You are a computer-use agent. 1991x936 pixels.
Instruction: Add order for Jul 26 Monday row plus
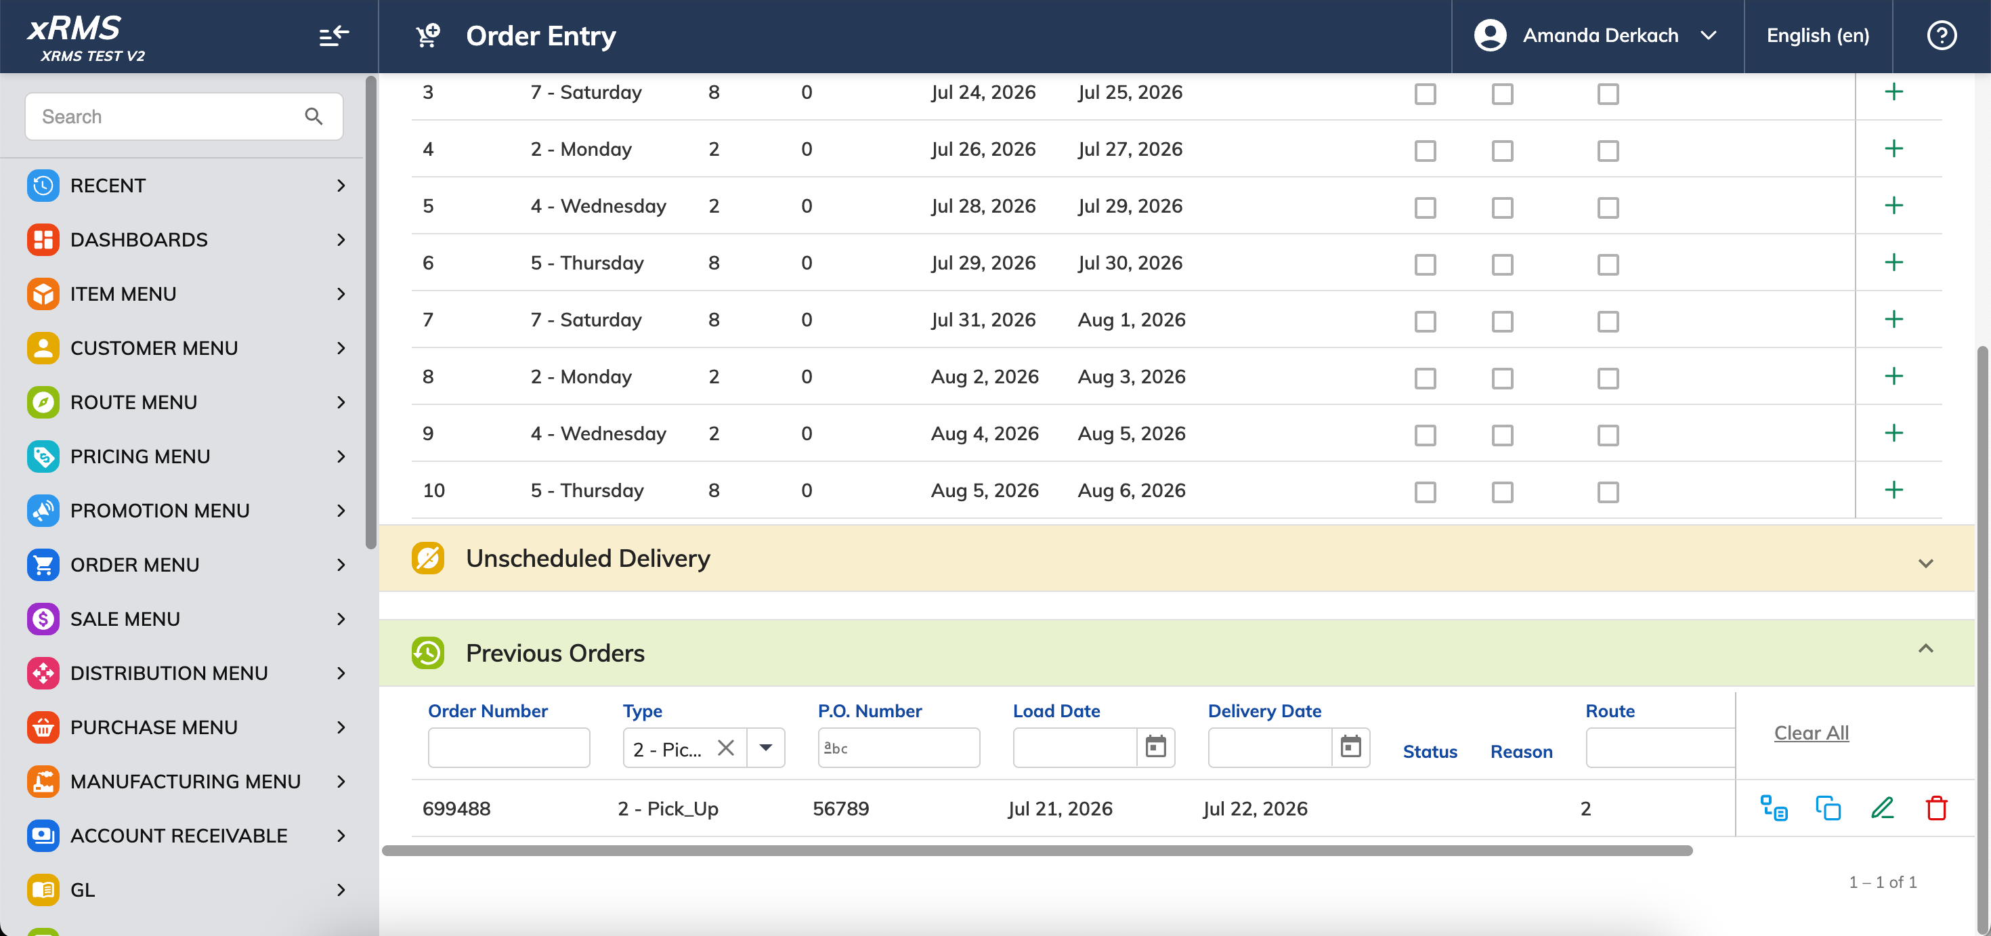click(1893, 148)
